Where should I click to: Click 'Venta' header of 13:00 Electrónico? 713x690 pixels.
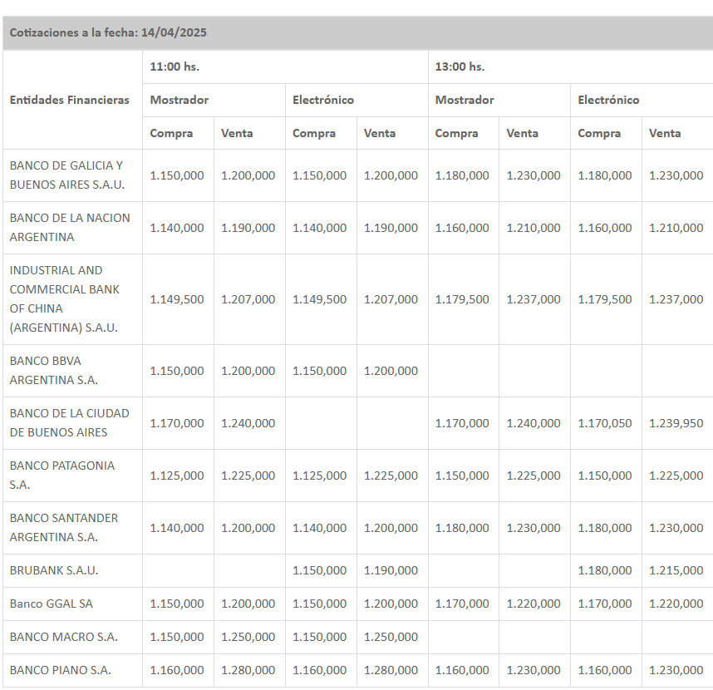pos(665,133)
